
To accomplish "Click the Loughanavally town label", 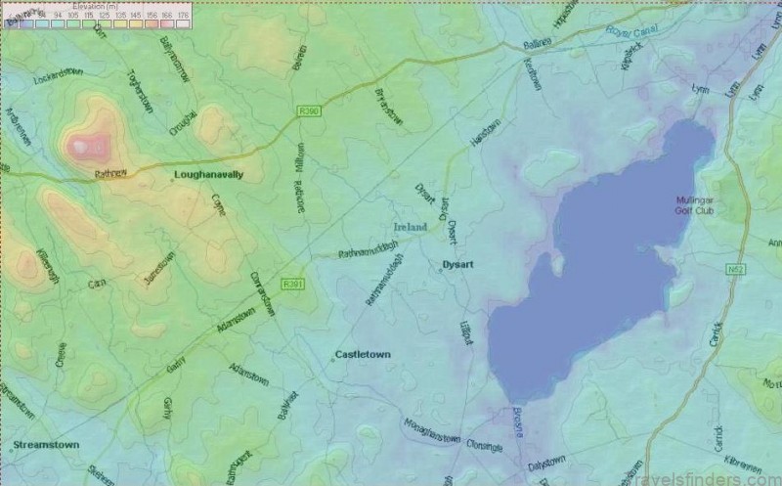I will pyautogui.click(x=208, y=175).
